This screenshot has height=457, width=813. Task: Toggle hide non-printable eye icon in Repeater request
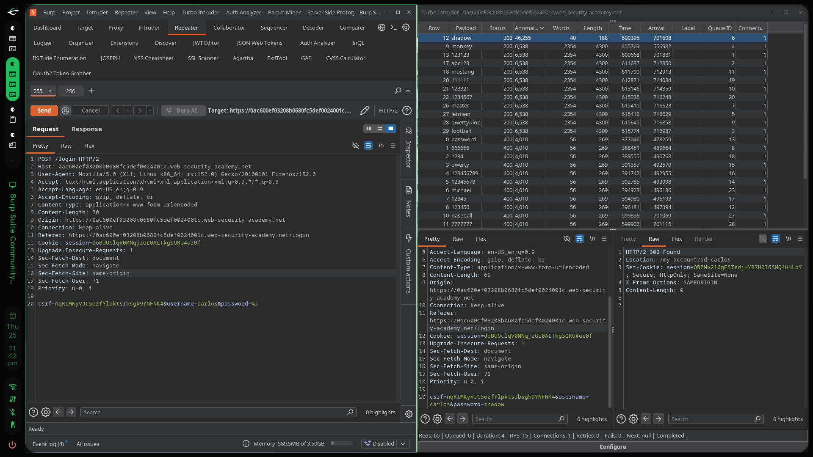(x=356, y=146)
